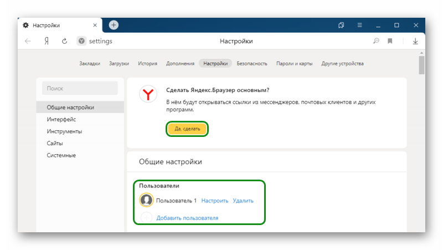Go back with the arrow button
443x250 pixels.
click(x=28, y=41)
